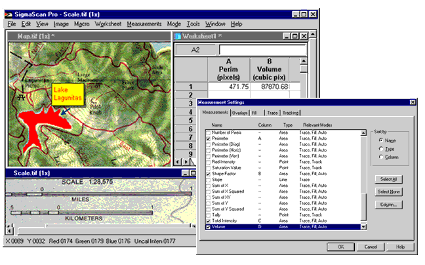
Task: Minimize the Scale.tif window
Action: click(x=186, y=173)
